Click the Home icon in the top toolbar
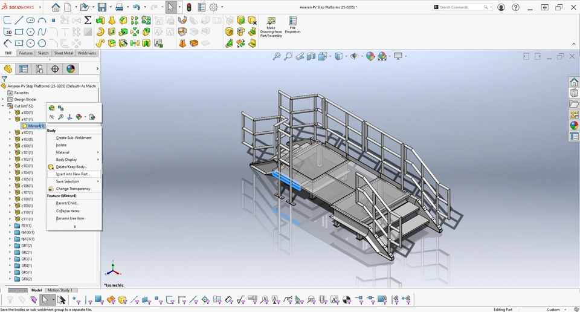Screen dimensions: 580x312 pos(56,7)
